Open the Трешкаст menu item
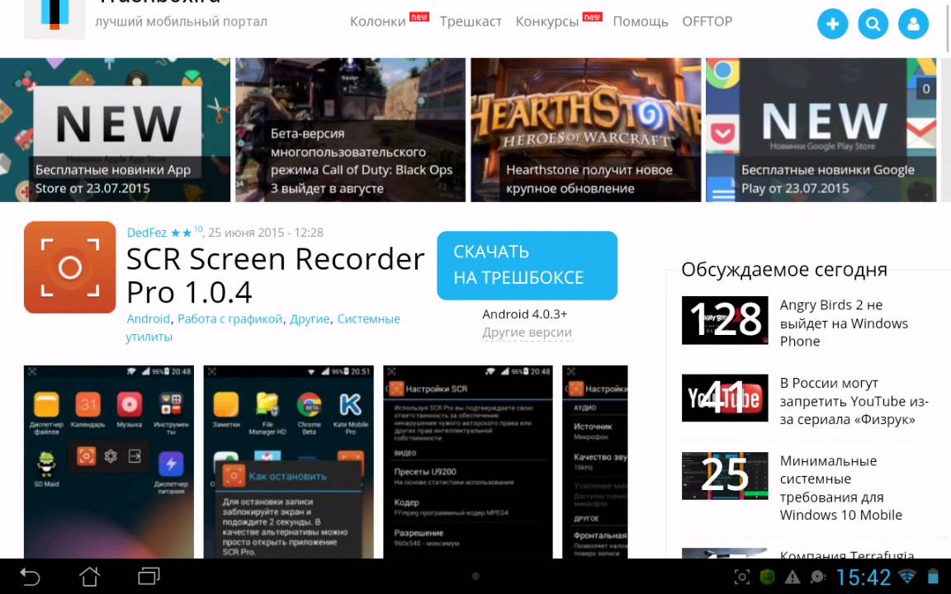 click(471, 21)
